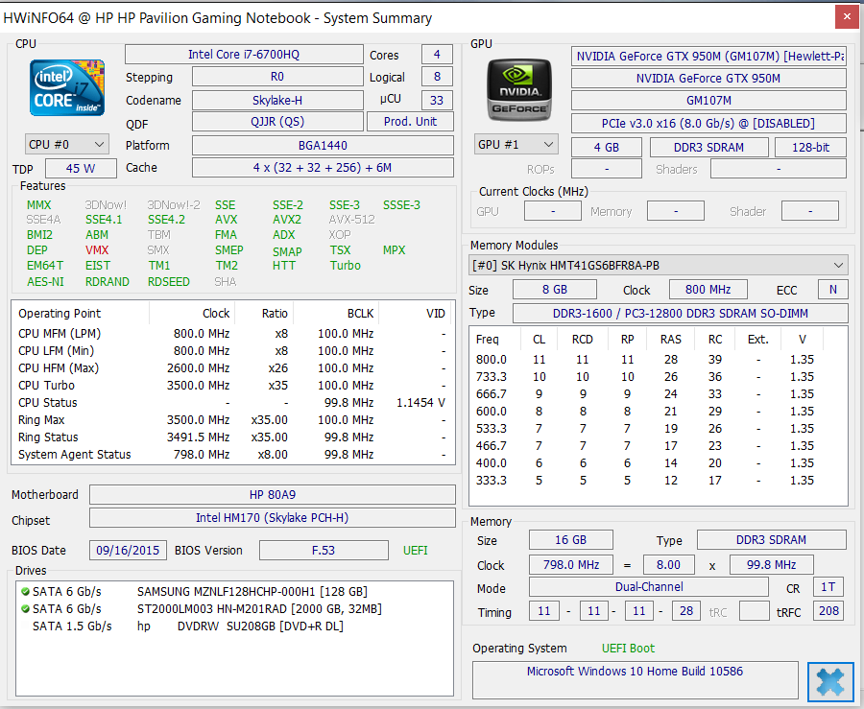Select the Intel Core i7-6700HQ name field

(x=244, y=55)
